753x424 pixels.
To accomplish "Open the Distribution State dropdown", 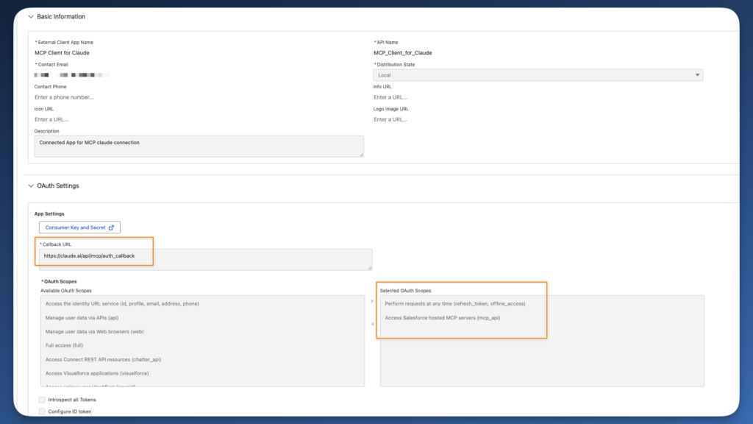I will 538,75.
